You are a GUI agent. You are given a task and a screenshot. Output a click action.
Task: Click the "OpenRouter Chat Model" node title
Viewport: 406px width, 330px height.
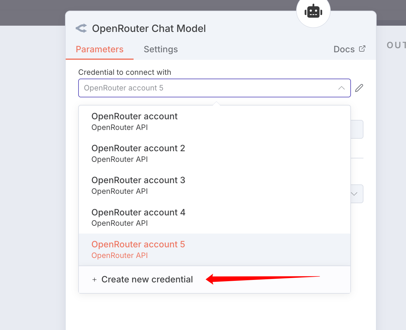coord(149,28)
